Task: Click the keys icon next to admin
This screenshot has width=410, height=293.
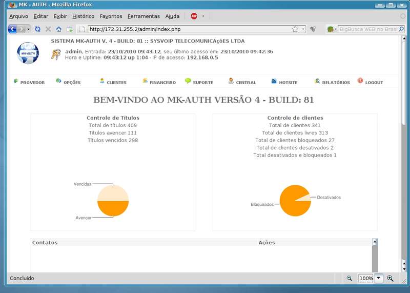Action: [x=56, y=54]
